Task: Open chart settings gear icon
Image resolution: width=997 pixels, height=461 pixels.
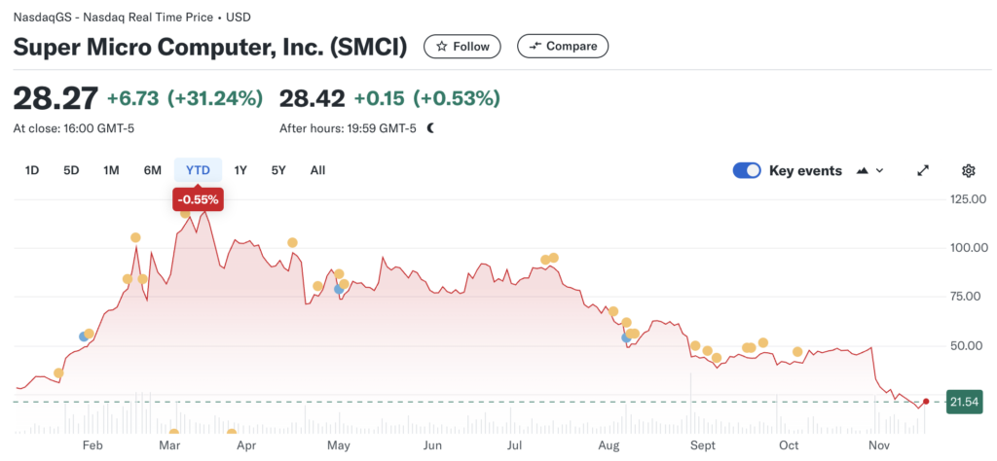Action: pyautogui.click(x=968, y=170)
